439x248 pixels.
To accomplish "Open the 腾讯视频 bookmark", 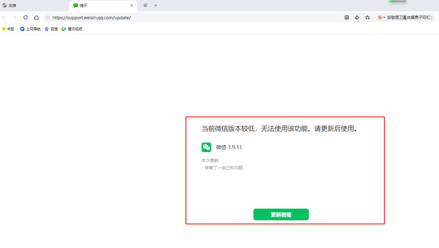I will pyautogui.click(x=72, y=29).
